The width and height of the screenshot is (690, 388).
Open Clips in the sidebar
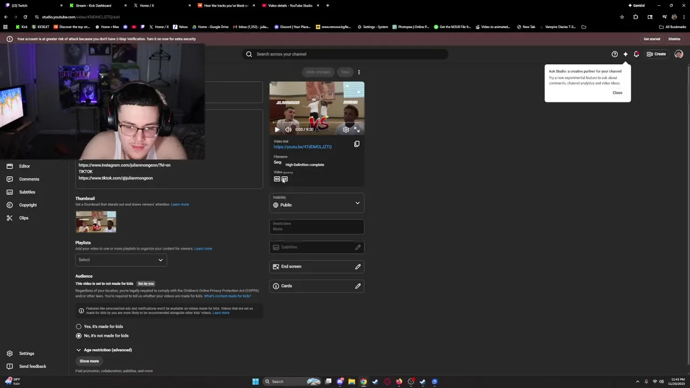click(x=34, y=218)
